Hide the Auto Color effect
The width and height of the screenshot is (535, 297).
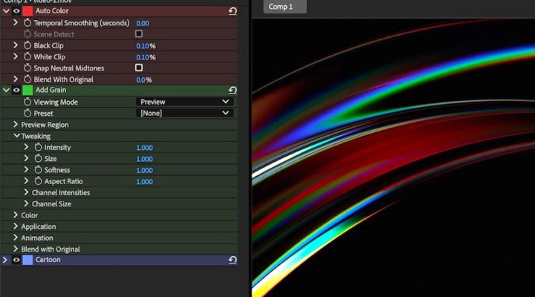16,11
